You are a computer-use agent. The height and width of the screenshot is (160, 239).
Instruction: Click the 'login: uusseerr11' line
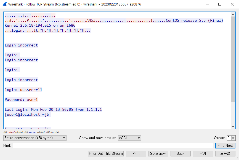click(x=23, y=90)
